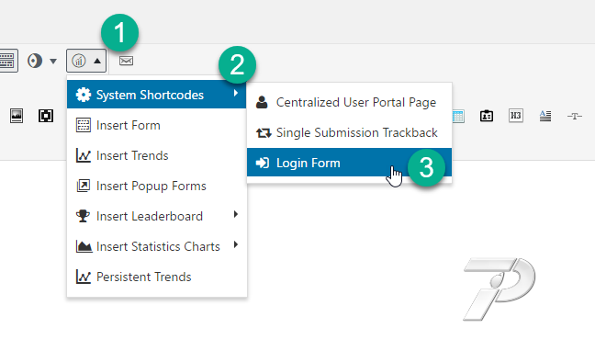Collapse the shortcode menu using the up arrow
Image resolution: width=595 pixels, height=362 pixels.
[97, 61]
